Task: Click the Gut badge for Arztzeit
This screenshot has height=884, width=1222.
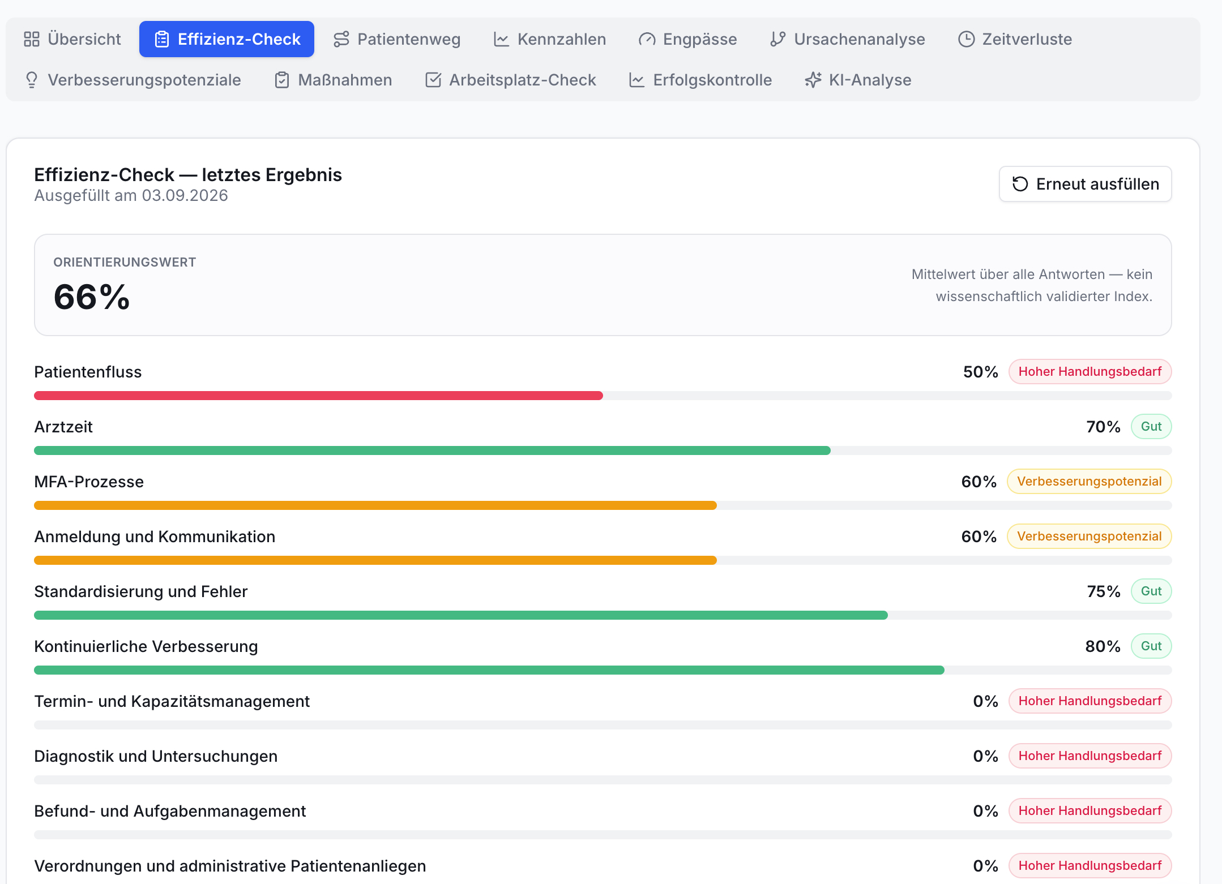Action: coord(1151,426)
